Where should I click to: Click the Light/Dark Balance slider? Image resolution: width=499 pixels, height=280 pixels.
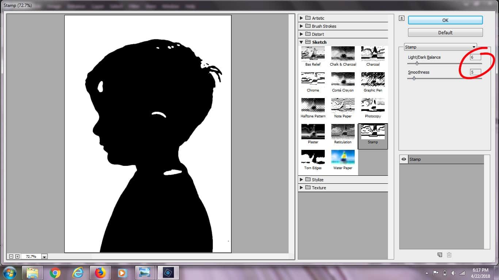[x=445, y=63]
